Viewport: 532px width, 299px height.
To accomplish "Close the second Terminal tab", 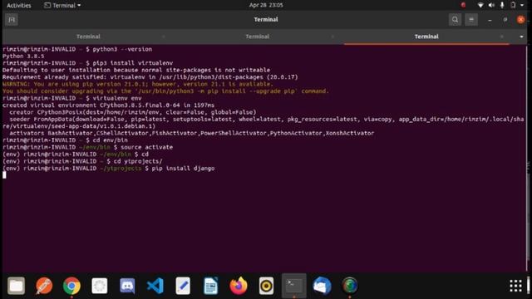I will click(332, 37).
